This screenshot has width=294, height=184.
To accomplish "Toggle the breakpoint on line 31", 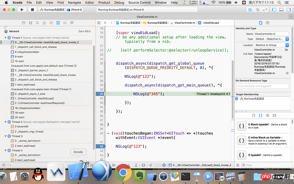I will pyautogui.click(x=100, y=94).
